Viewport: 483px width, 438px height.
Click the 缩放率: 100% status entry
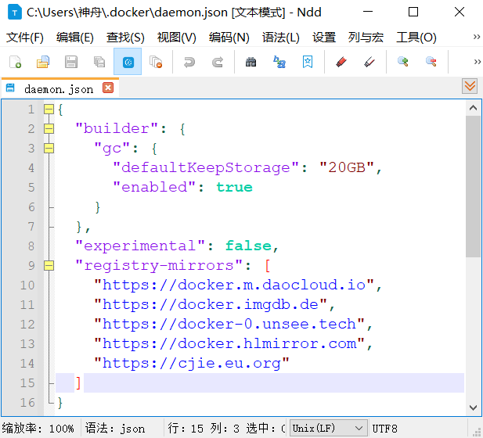[x=38, y=428]
